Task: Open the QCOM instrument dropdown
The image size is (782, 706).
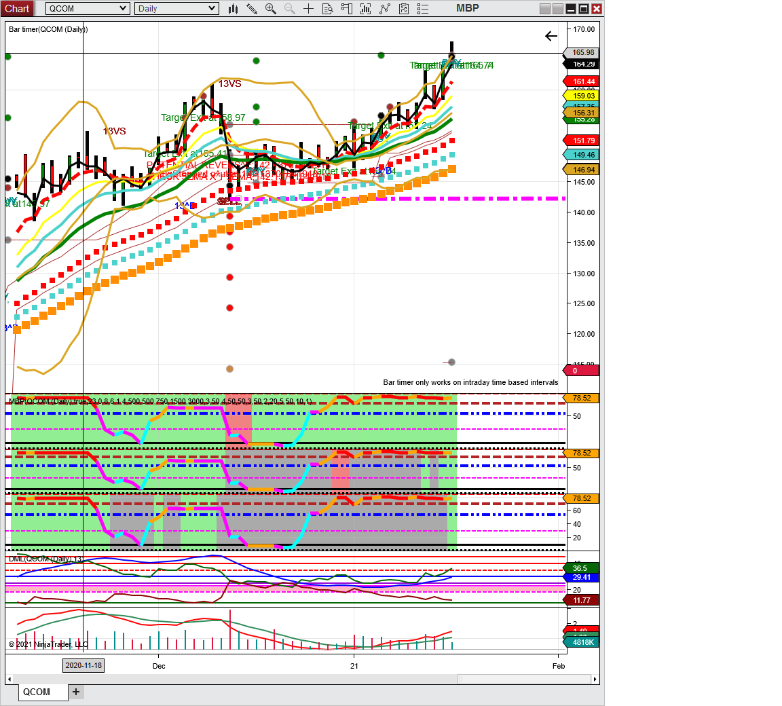Action: point(88,8)
